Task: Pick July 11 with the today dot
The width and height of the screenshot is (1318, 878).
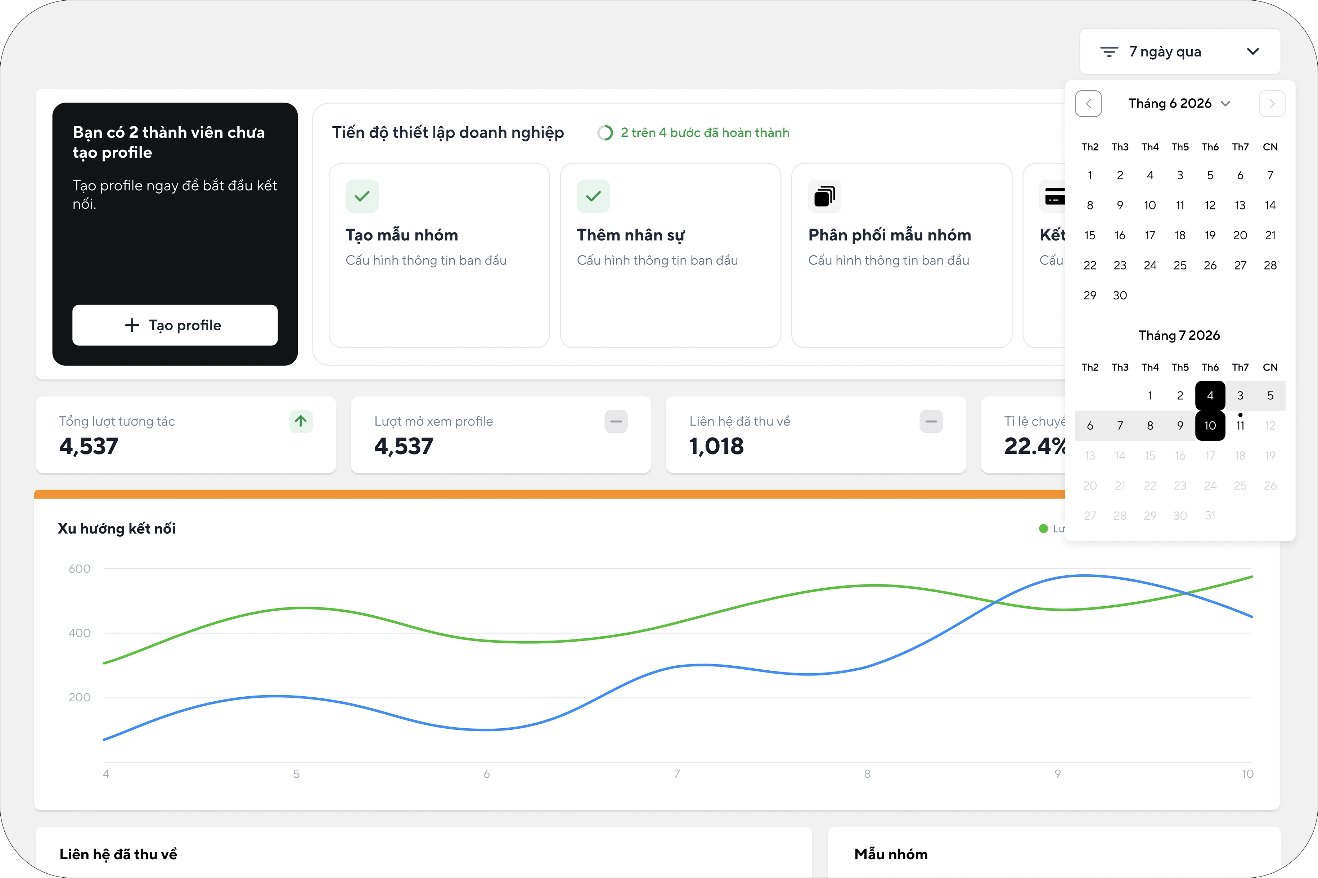Action: point(1240,426)
